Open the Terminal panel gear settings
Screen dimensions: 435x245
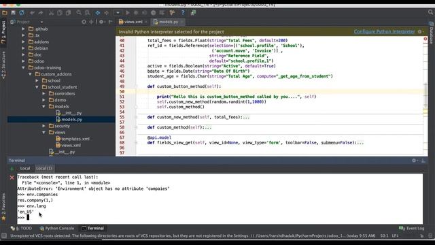415,161
